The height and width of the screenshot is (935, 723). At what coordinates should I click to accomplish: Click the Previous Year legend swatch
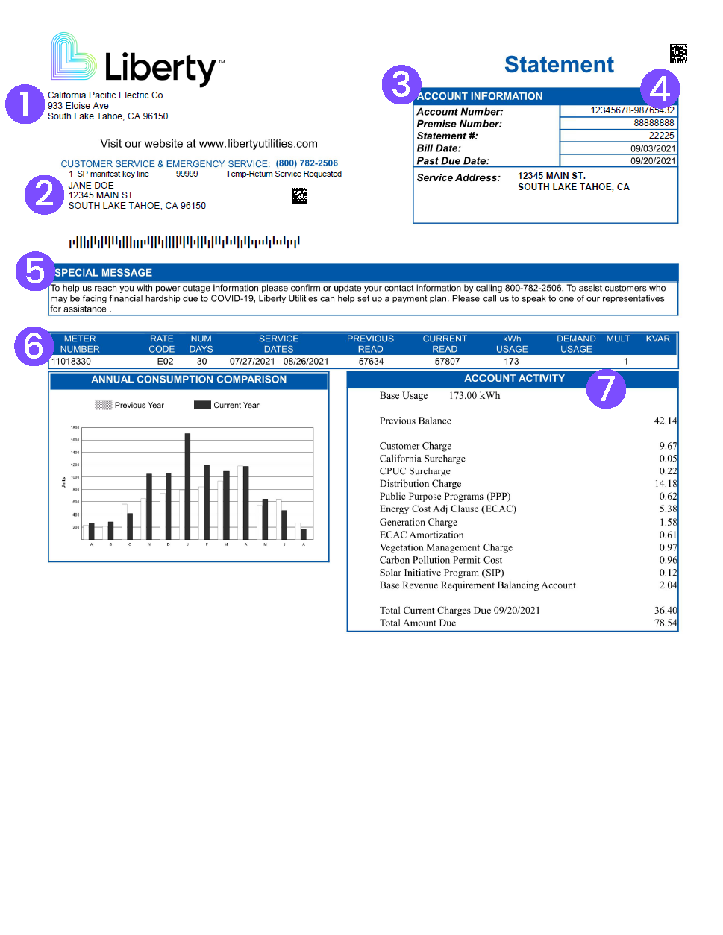104,405
